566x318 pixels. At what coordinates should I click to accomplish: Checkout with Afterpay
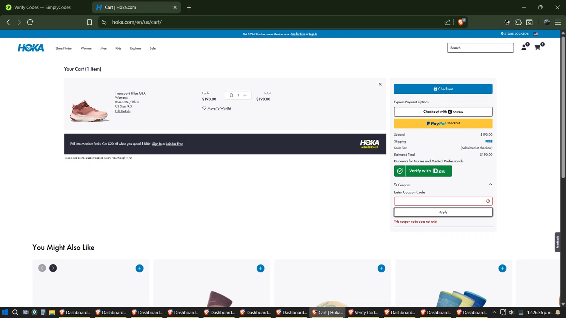tap(443, 112)
